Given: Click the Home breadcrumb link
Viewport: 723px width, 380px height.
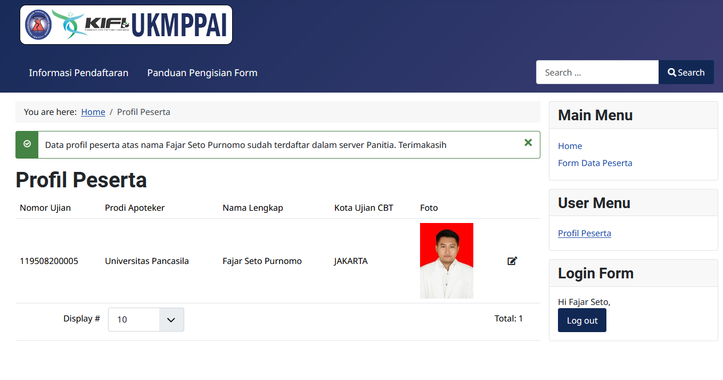Looking at the screenshot, I should pyautogui.click(x=93, y=112).
